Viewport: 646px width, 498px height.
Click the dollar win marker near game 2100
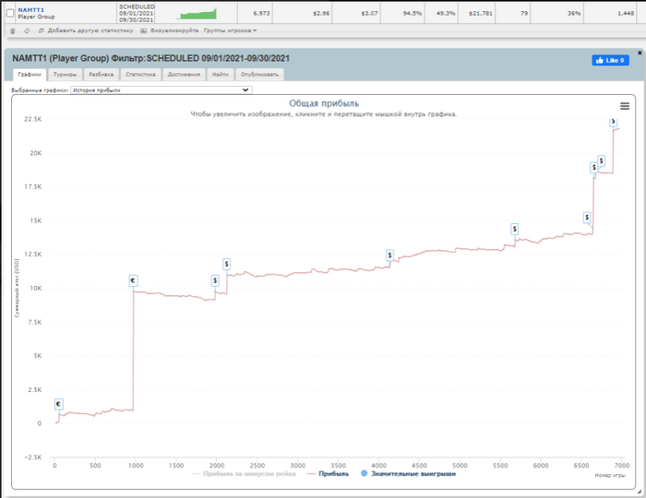[x=227, y=264]
